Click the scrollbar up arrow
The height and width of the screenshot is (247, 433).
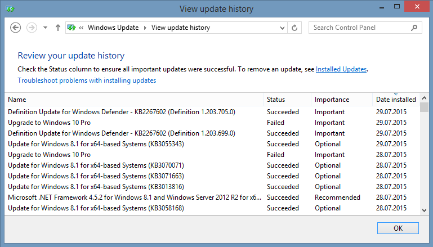tap(425, 98)
